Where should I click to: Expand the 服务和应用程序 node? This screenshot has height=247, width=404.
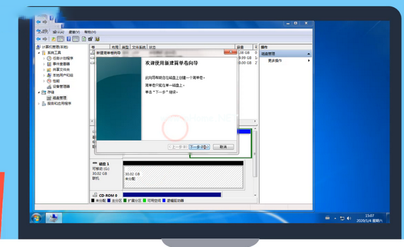(39, 104)
